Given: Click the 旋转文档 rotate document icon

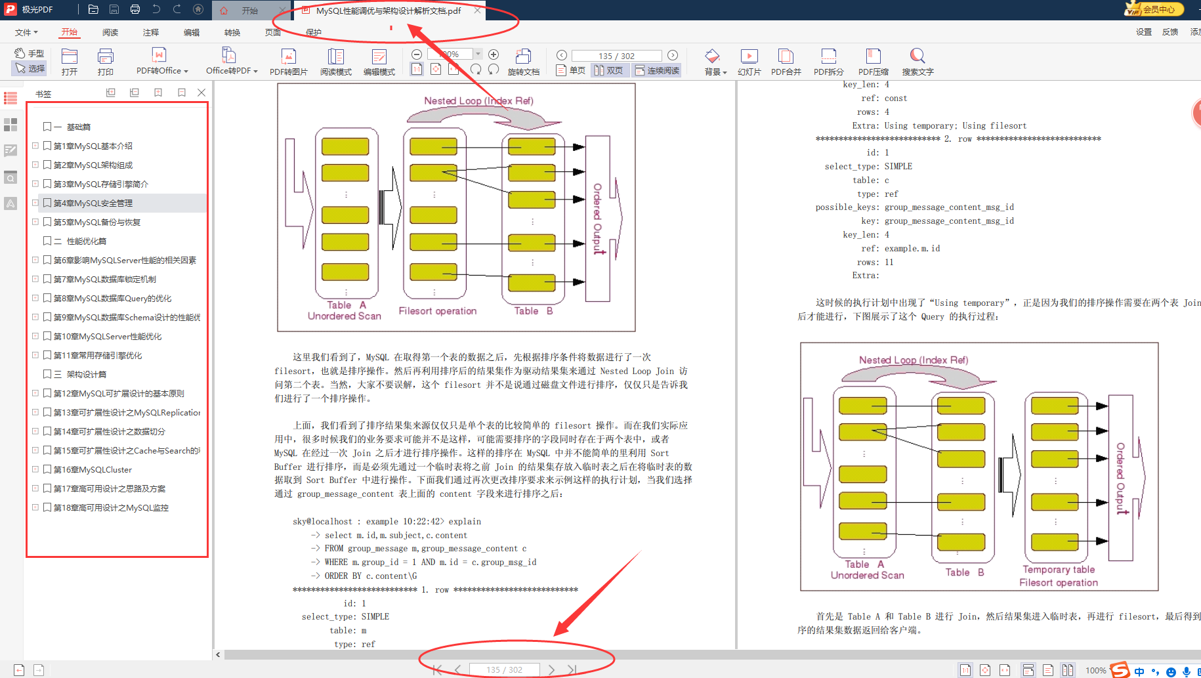Looking at the screenshot, I should point(523,62).
